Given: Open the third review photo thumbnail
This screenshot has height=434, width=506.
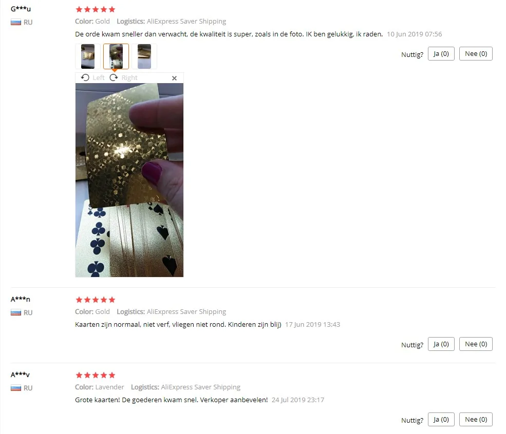Looking at the screenshot, I should click(144, 56).
